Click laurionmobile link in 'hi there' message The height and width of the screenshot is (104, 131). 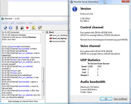pos(24,49)
